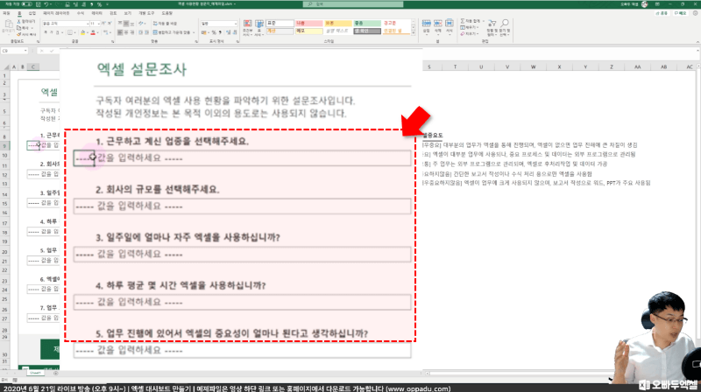Click the 메모 (Comments) button at top right
The width and height of the screenshot is (701, 392).
[680, 13]
